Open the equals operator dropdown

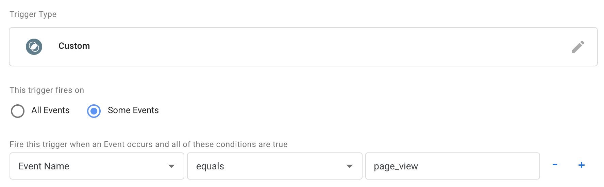[x=275, y=166]
